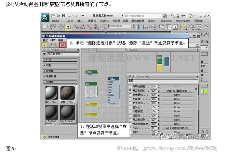Image resolution: width=227 pixels, height=154 pixels.
Task: Expand the 贴图 rollout in browser
Action: click(60, 65)
